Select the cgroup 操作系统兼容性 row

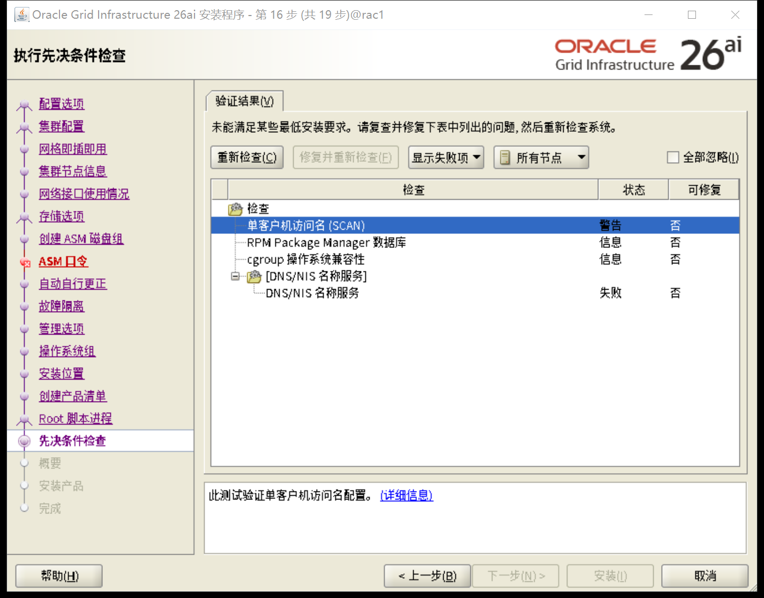point(475,260)
